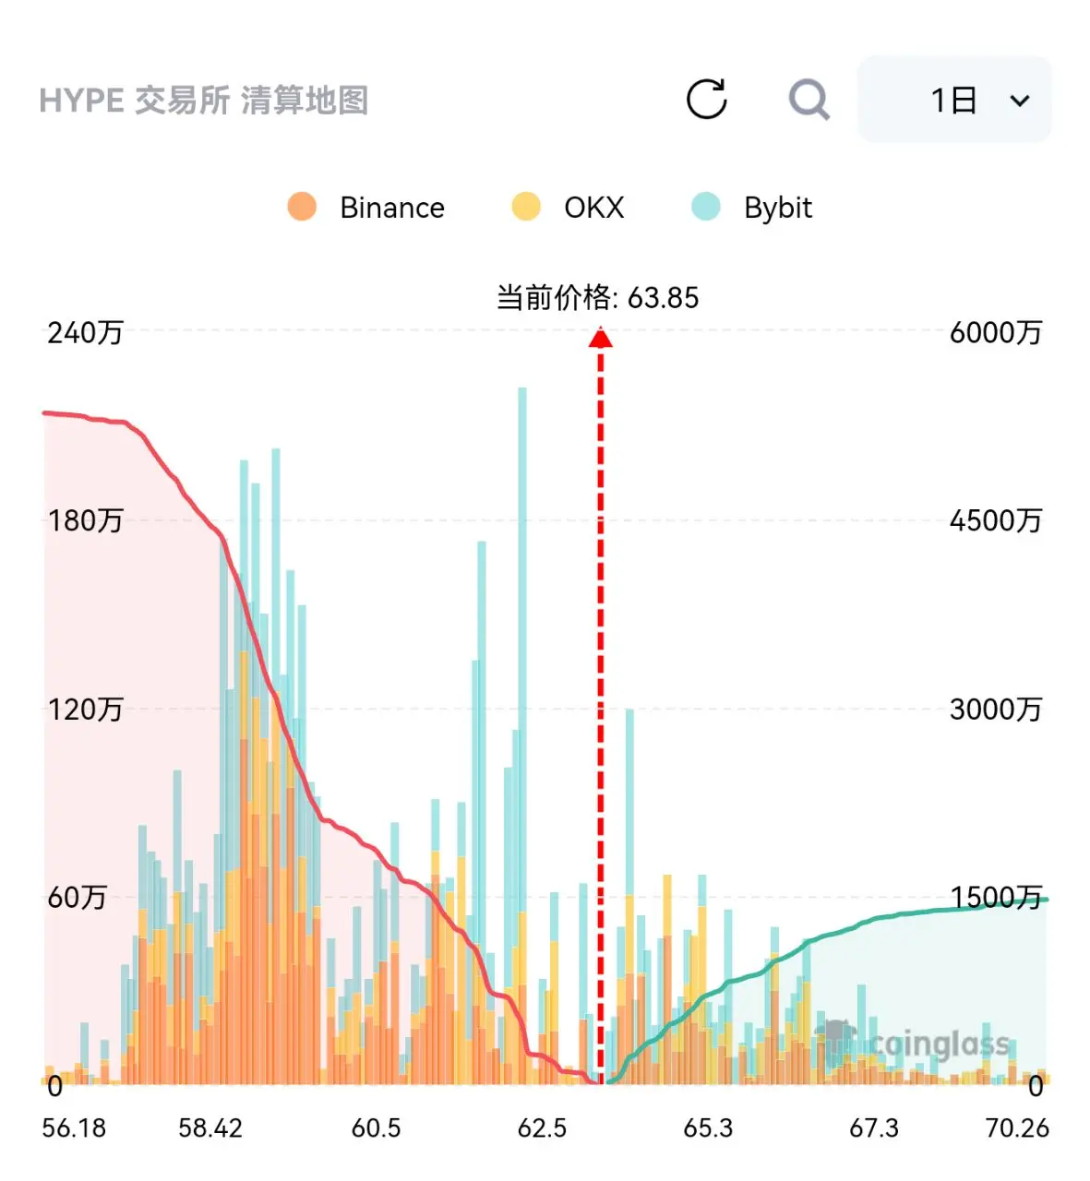Click the HYPE 交易所 清算地图 title
Viewport: 1090px width, 1181px height.
(x=204, y=100)
